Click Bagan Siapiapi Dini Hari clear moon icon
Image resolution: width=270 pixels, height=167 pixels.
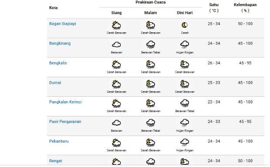[185, 25]
